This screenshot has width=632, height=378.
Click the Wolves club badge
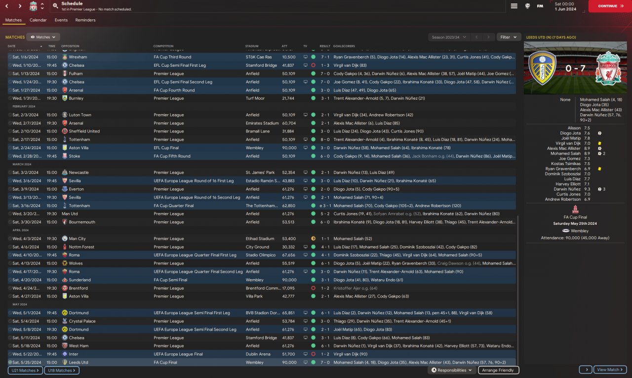(65, 263)
